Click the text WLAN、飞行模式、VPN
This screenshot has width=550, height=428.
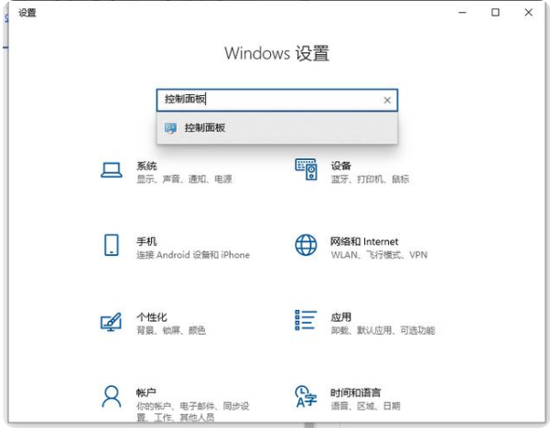point(379,255)
